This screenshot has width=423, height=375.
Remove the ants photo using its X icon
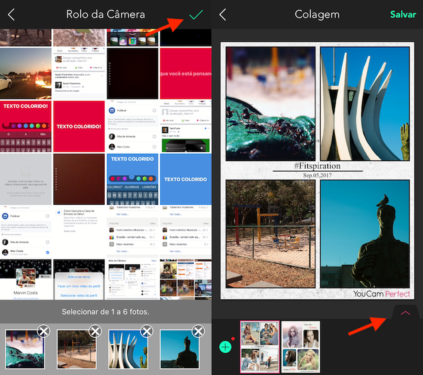click(43, 331)
